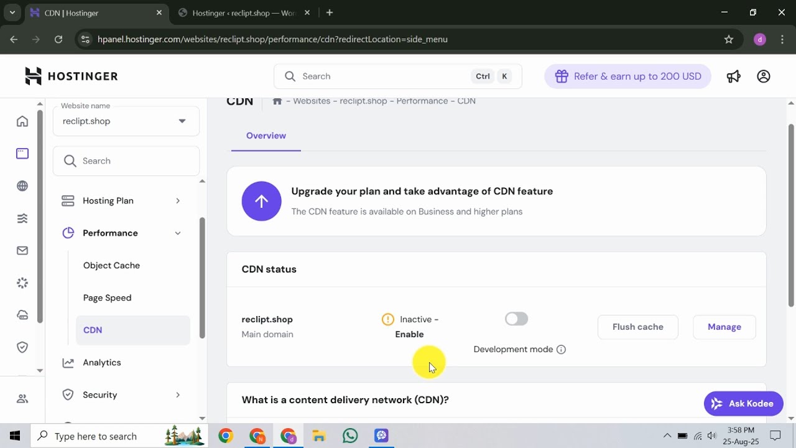Viewport: 796px width, 448px height.
Task: Open Chrome profile avatar d
Action: 759,39
